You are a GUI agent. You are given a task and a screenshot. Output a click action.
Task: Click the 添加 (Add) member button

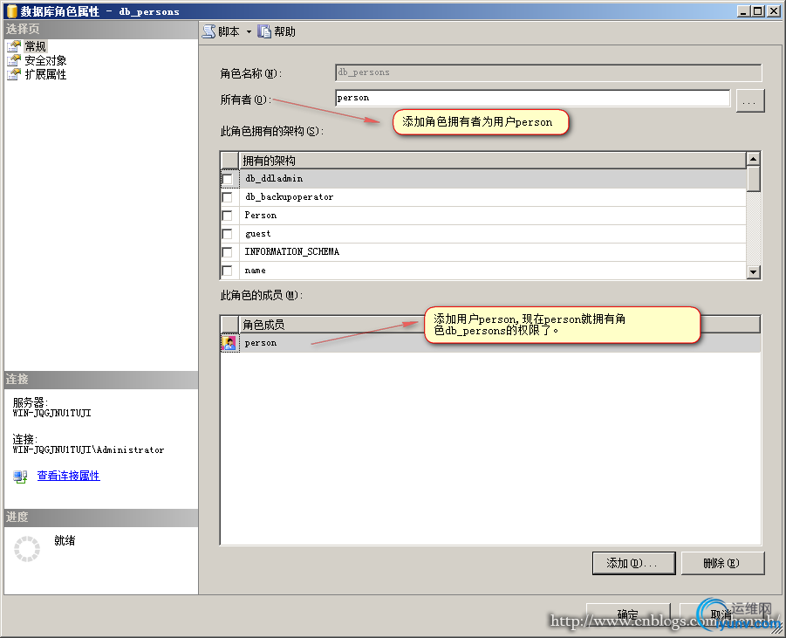(x=633, y=563)
